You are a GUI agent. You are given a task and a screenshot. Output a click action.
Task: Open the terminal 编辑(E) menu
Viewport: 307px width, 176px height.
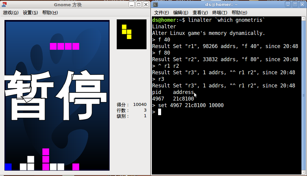click(181, 13)
